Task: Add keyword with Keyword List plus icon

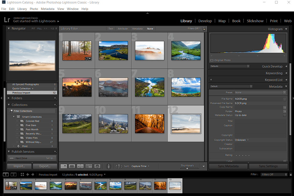Action: 211,80
